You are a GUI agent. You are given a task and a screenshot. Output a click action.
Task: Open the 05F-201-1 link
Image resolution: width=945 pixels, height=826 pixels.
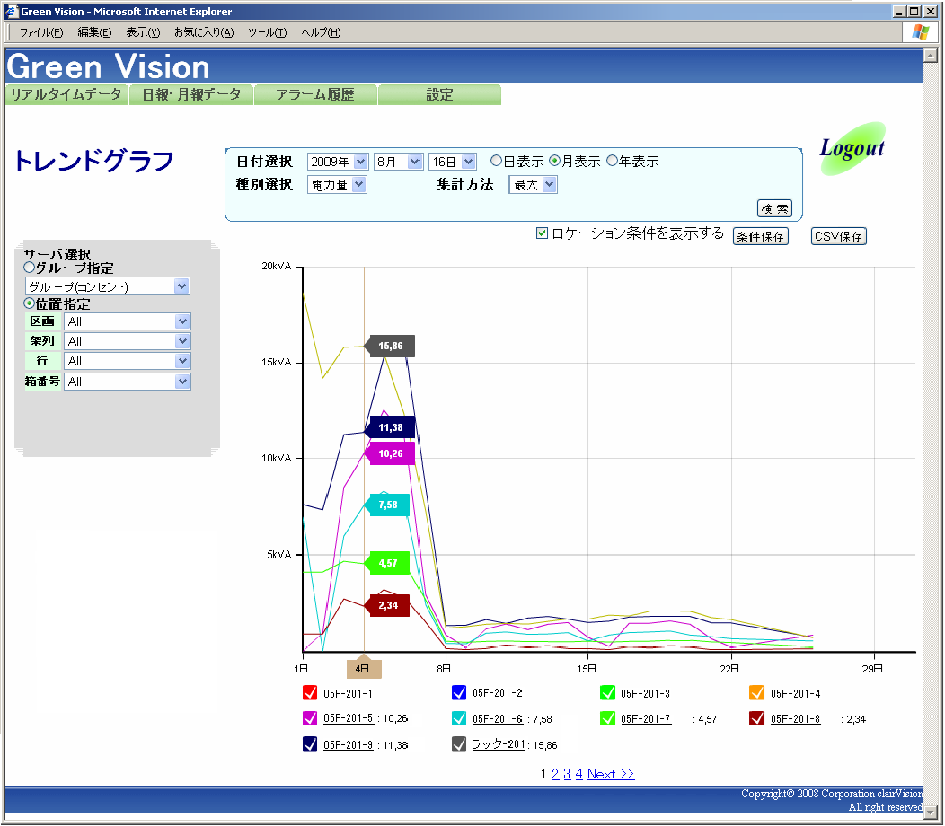349,693
